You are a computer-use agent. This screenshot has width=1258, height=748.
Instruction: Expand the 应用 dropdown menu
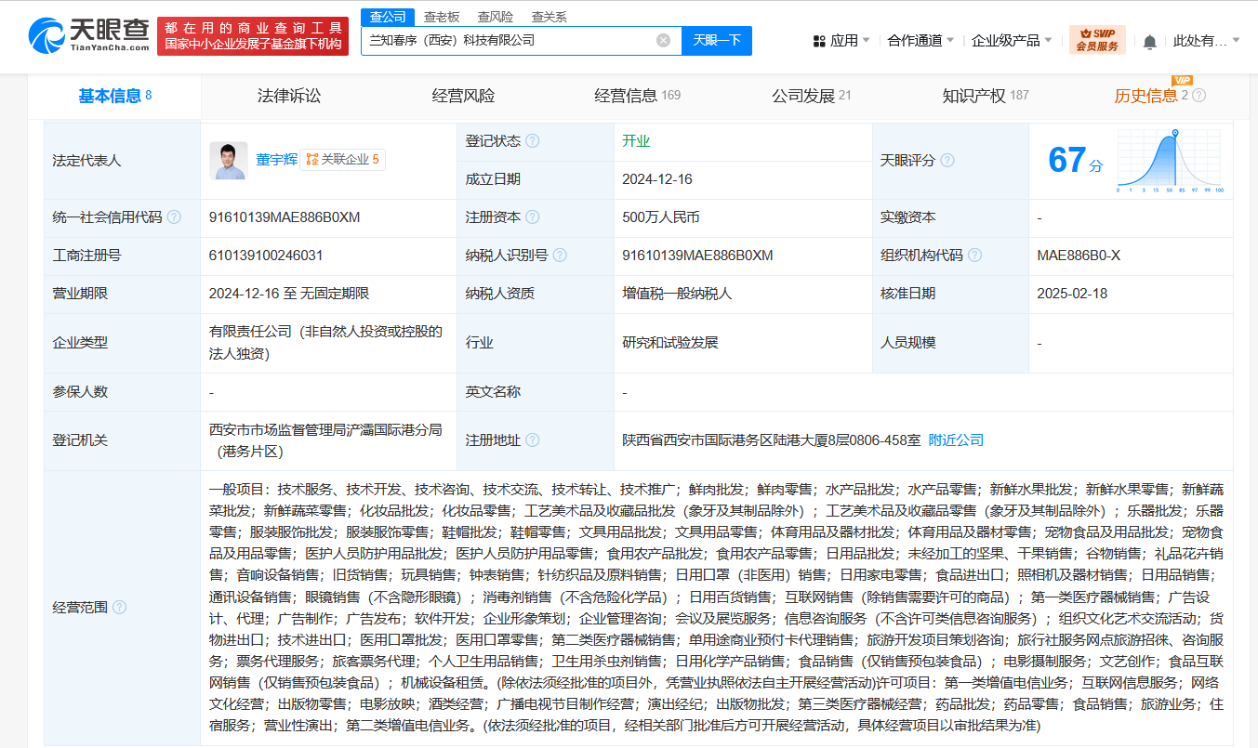[841, 41]
